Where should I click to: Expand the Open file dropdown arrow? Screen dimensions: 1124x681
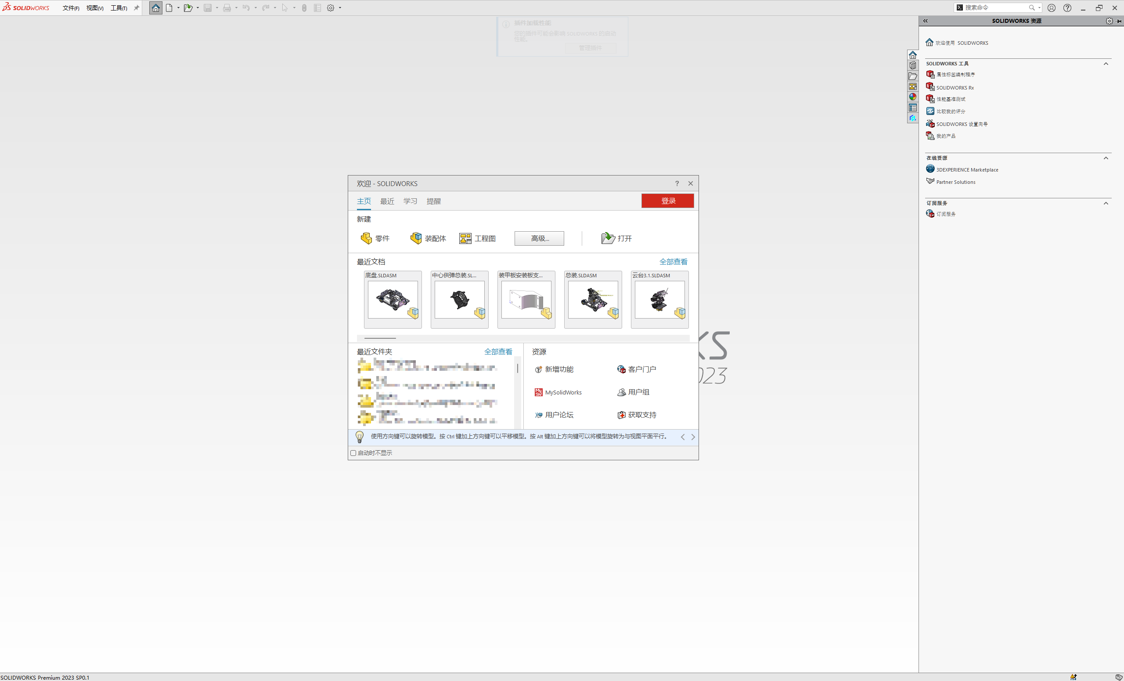click(x=198, y=8)
